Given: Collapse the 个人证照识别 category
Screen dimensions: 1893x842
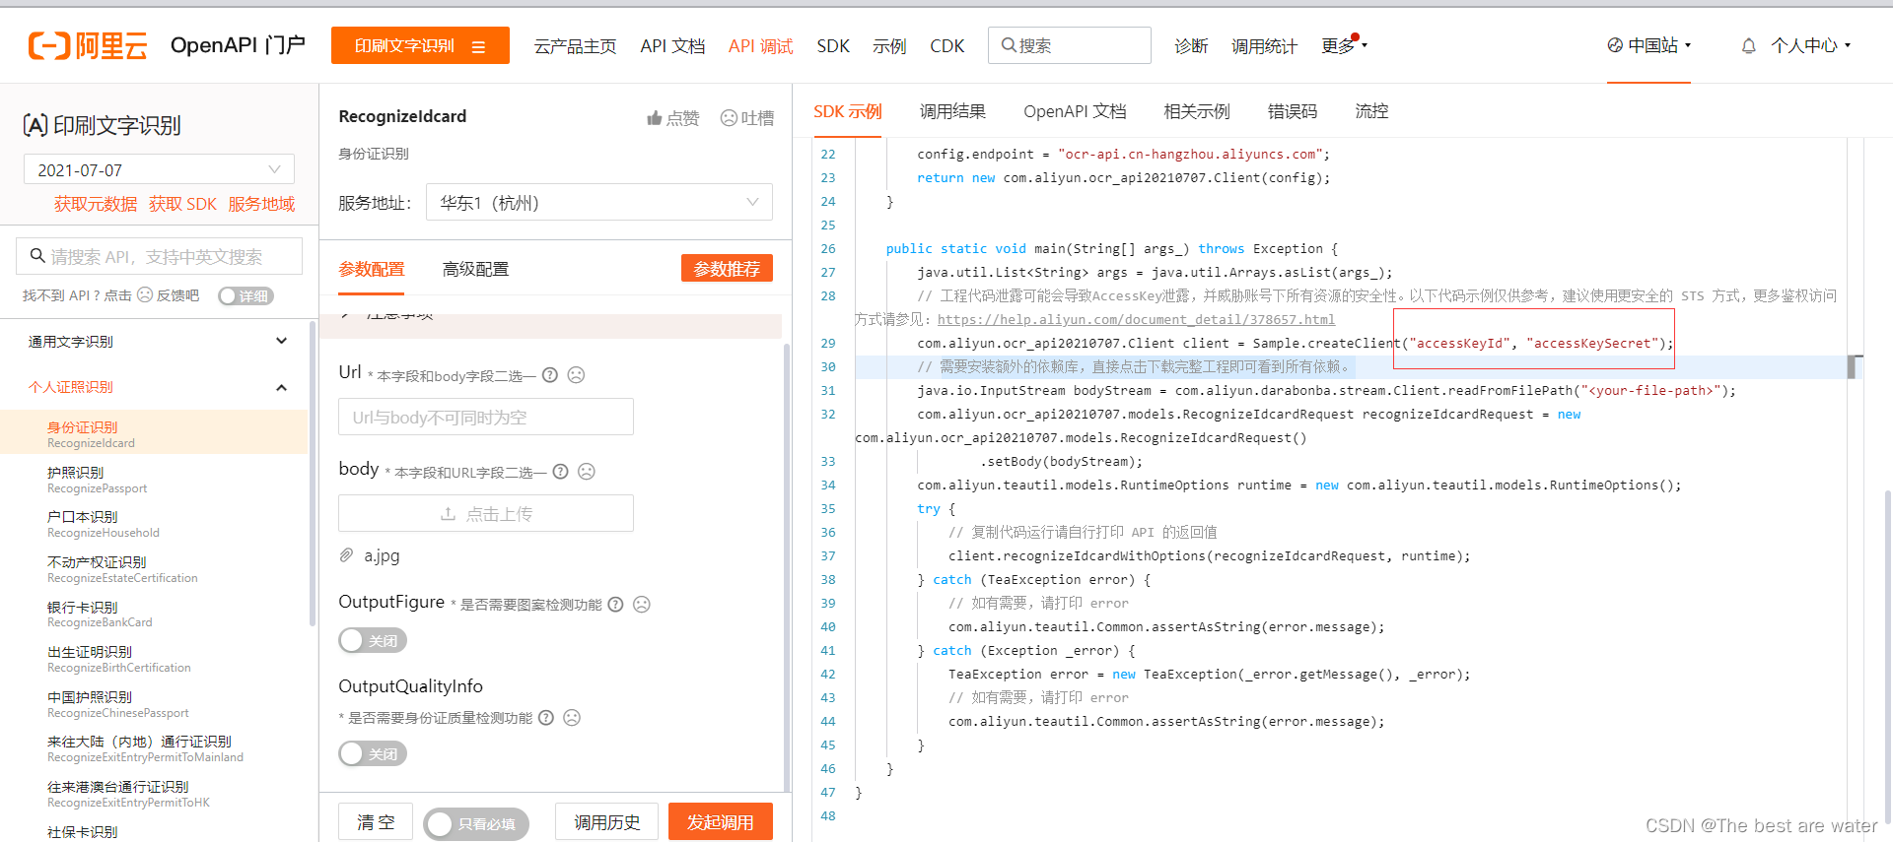Looking at the screenshot, I should (159, 387).
